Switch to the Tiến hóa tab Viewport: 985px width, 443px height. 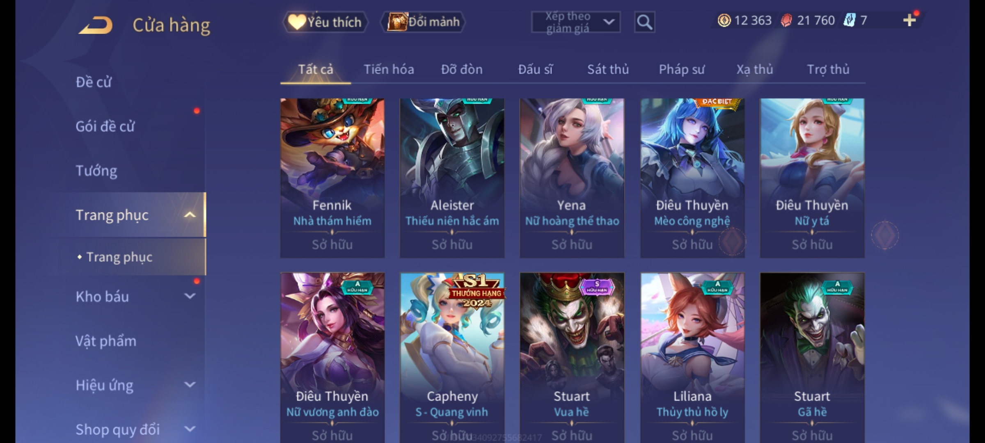(x=389, y=69)
